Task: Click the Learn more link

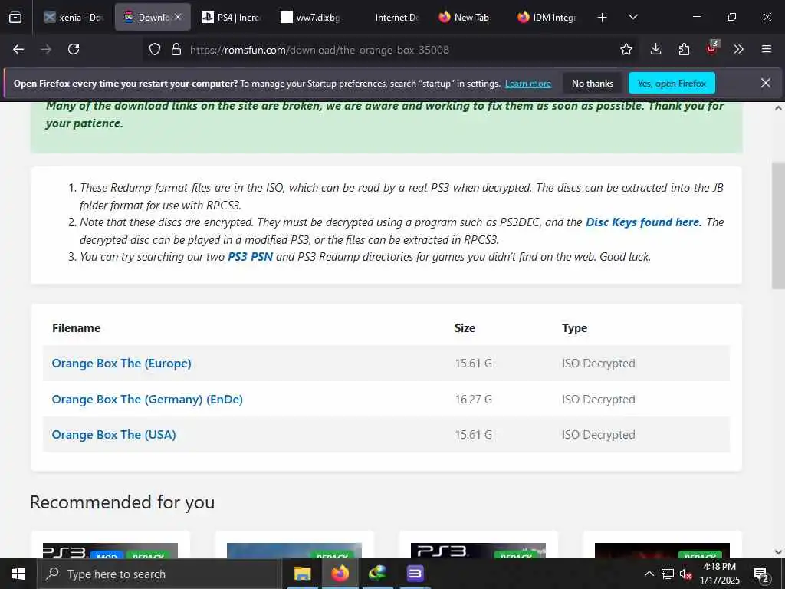Action: coord(527,84)
